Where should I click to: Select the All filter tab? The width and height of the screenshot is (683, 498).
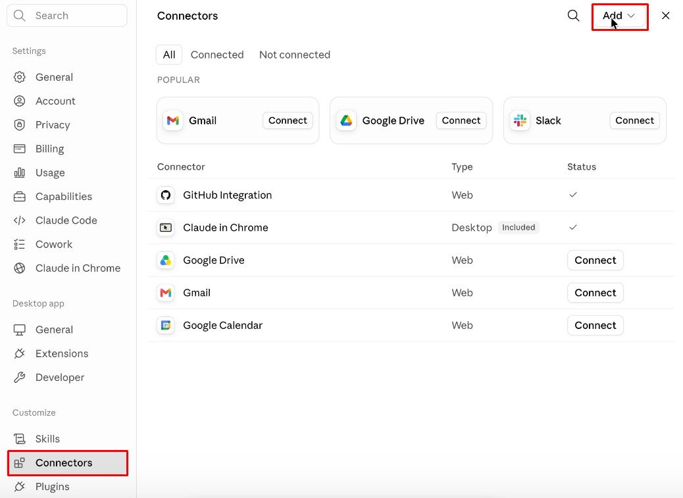(x=169, y=55)
